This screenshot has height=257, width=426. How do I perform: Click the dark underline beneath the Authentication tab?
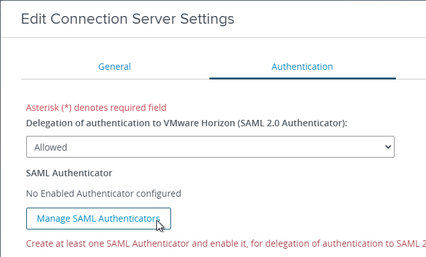302,79
